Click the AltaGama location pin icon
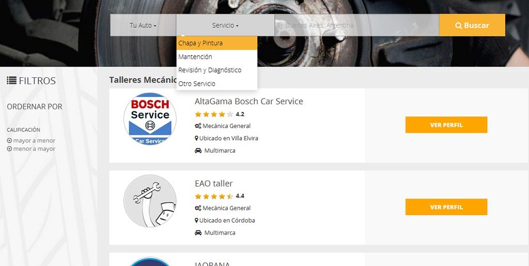The height and width of the screenshot is (266, 529). coord(196,138)
